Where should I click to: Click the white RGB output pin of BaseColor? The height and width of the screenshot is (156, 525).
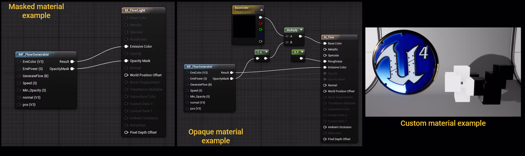(261, 17)
